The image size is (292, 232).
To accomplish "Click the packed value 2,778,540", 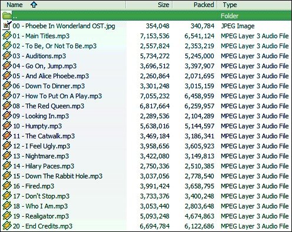I will click(x=200, y=176).
